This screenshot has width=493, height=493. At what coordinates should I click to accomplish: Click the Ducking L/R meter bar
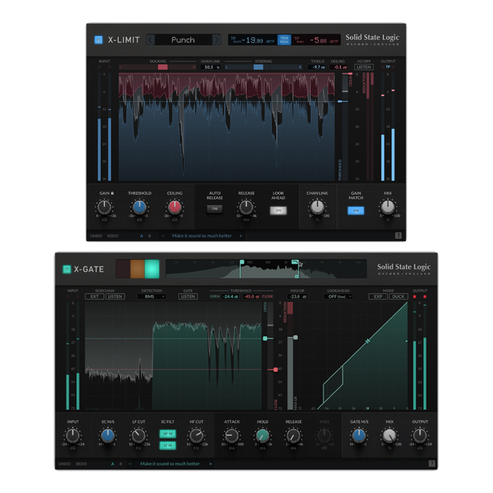pos(158,67)
